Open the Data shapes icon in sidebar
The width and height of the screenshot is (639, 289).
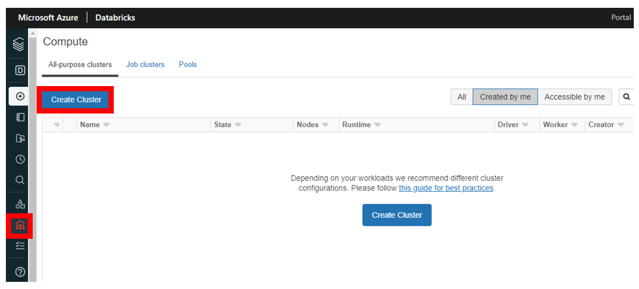[x=20, y=204]
